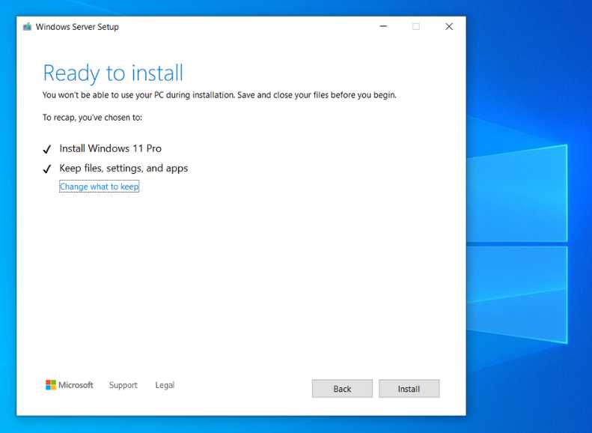Close the Windows Server Setup window
Image resolution: width=592 pixels, height=433 pixels.
[449, 26]
